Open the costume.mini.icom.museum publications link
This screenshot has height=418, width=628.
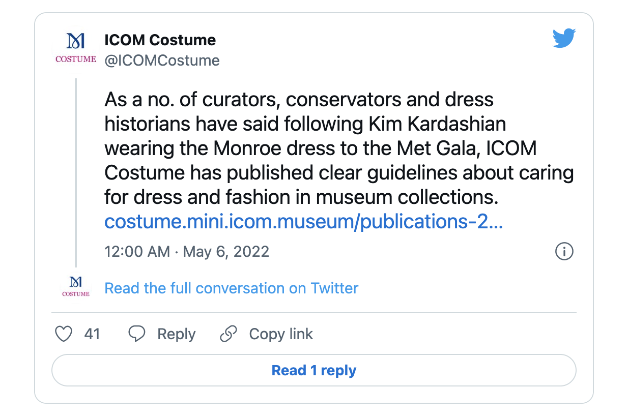303,222
